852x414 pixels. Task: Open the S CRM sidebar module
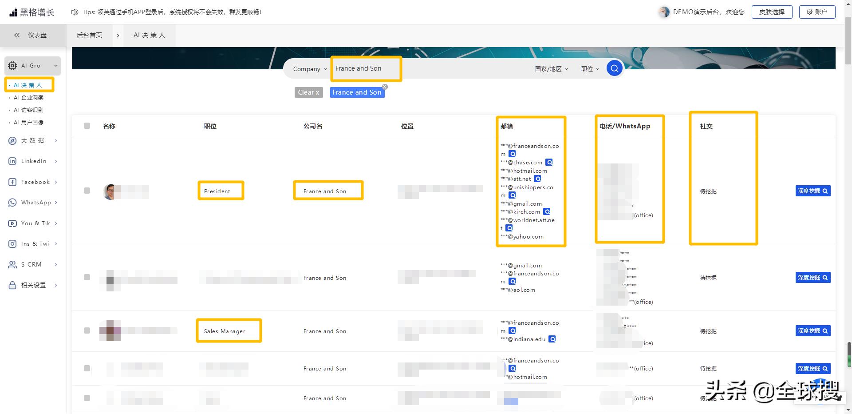[x=31, y=264]
